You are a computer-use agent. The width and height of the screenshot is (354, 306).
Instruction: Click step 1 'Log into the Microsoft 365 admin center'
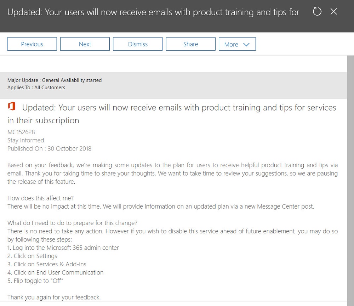pyautogui.click(x=63, y=248)
